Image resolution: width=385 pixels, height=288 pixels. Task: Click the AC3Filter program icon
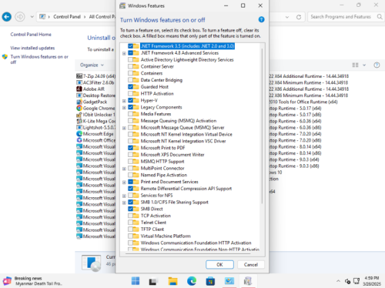[79, 82]
